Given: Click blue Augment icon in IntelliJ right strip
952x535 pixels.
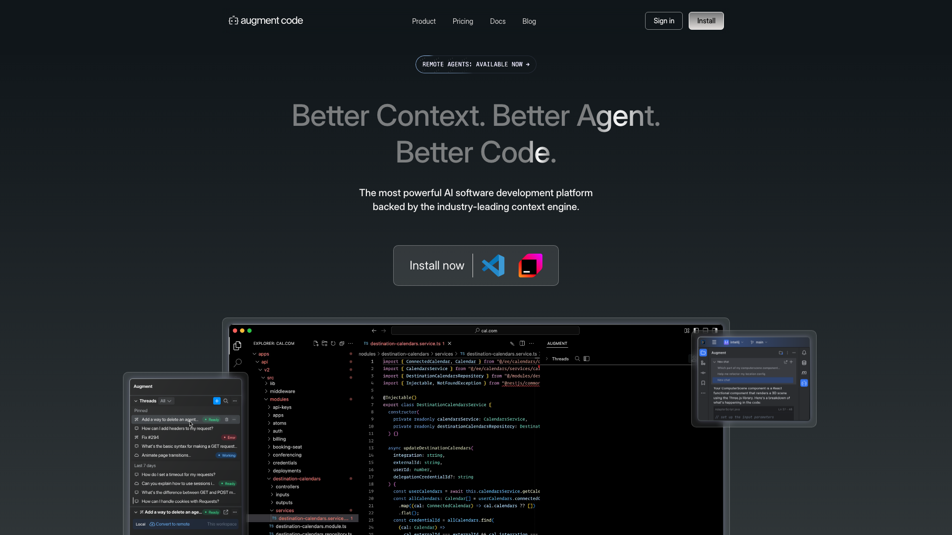Looking at the screenshot, I should coord(804,383).
